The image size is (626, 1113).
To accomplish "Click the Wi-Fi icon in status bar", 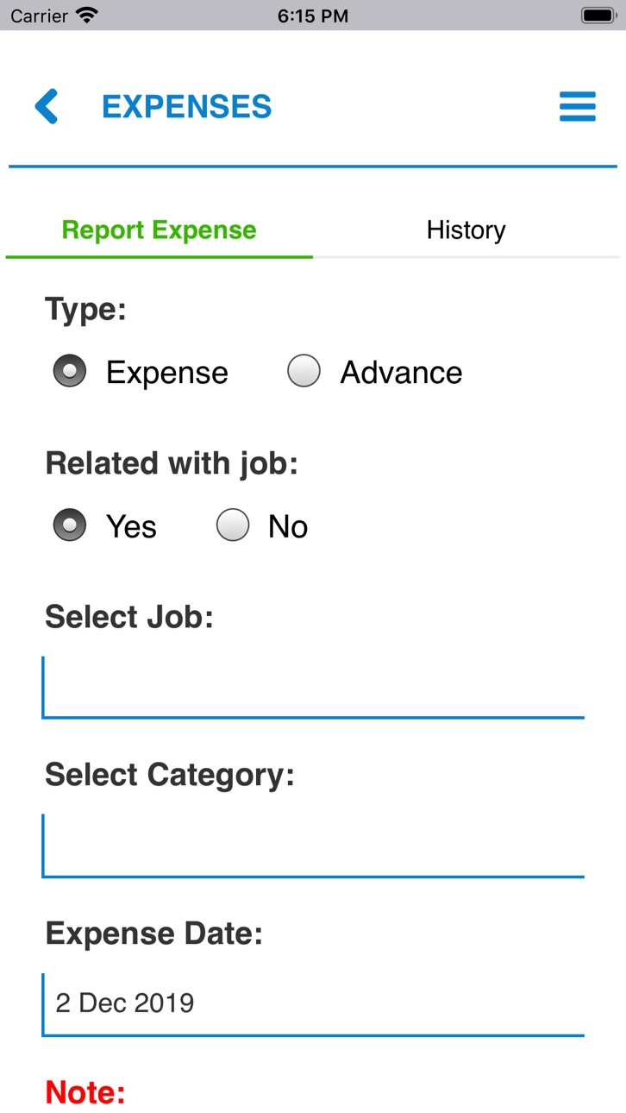I will 87,16.
